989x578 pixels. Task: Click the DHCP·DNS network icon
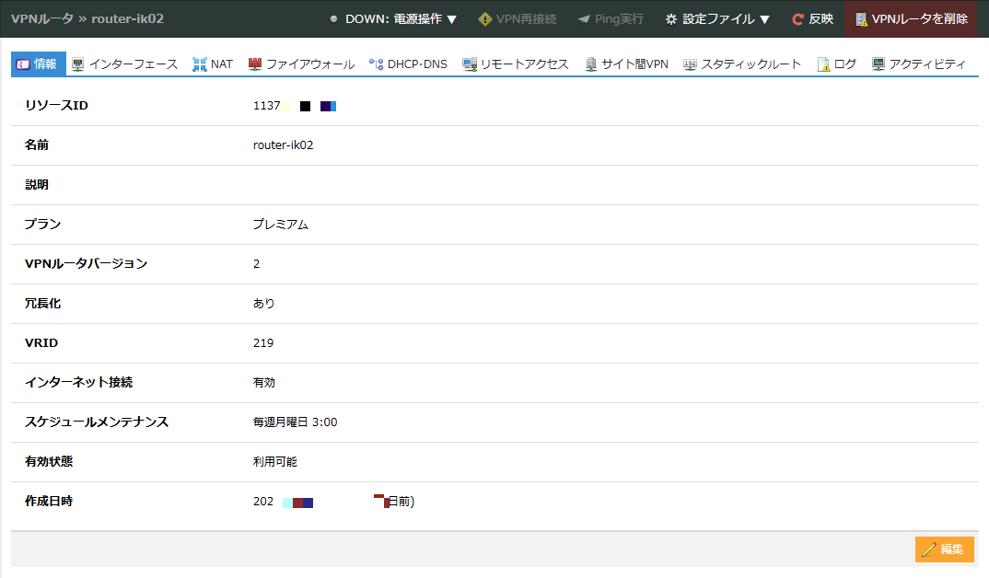tap(376, 64)
